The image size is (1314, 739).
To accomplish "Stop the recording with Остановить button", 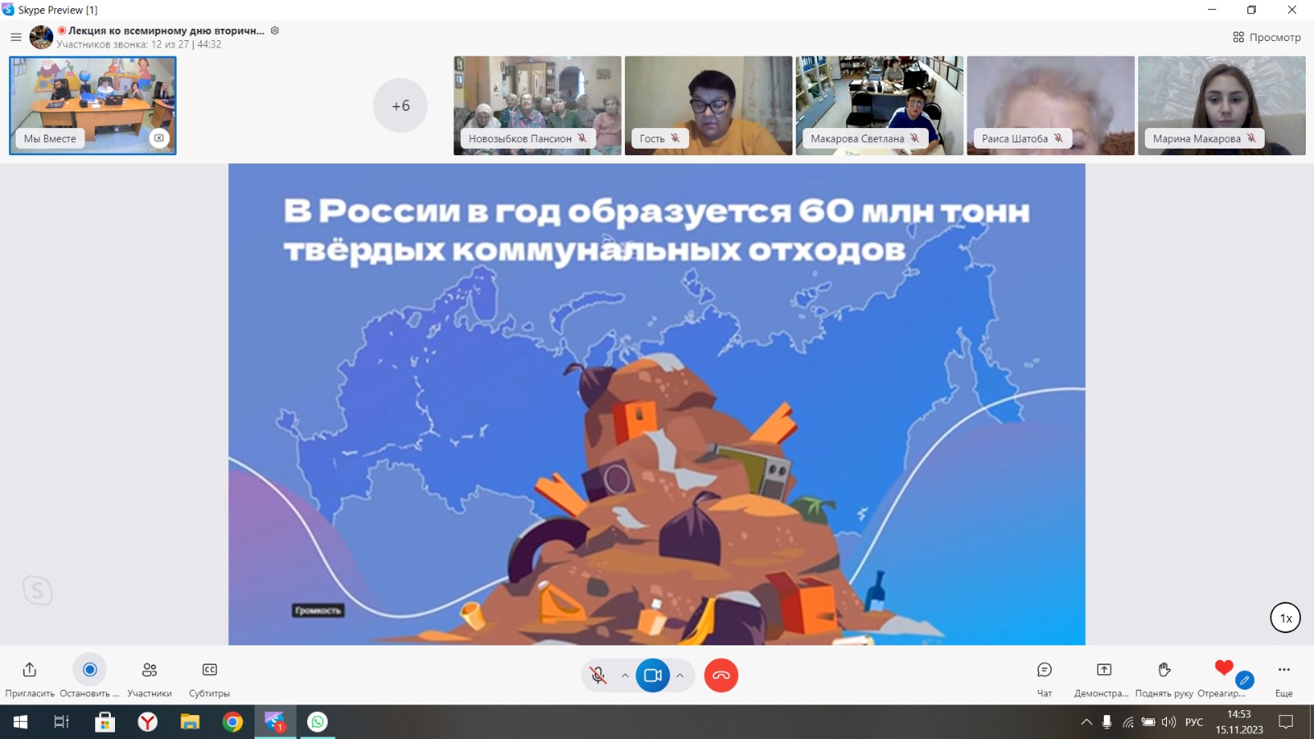I will [90, 670].
